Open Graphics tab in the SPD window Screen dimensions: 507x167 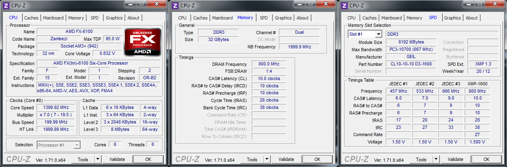452,18
